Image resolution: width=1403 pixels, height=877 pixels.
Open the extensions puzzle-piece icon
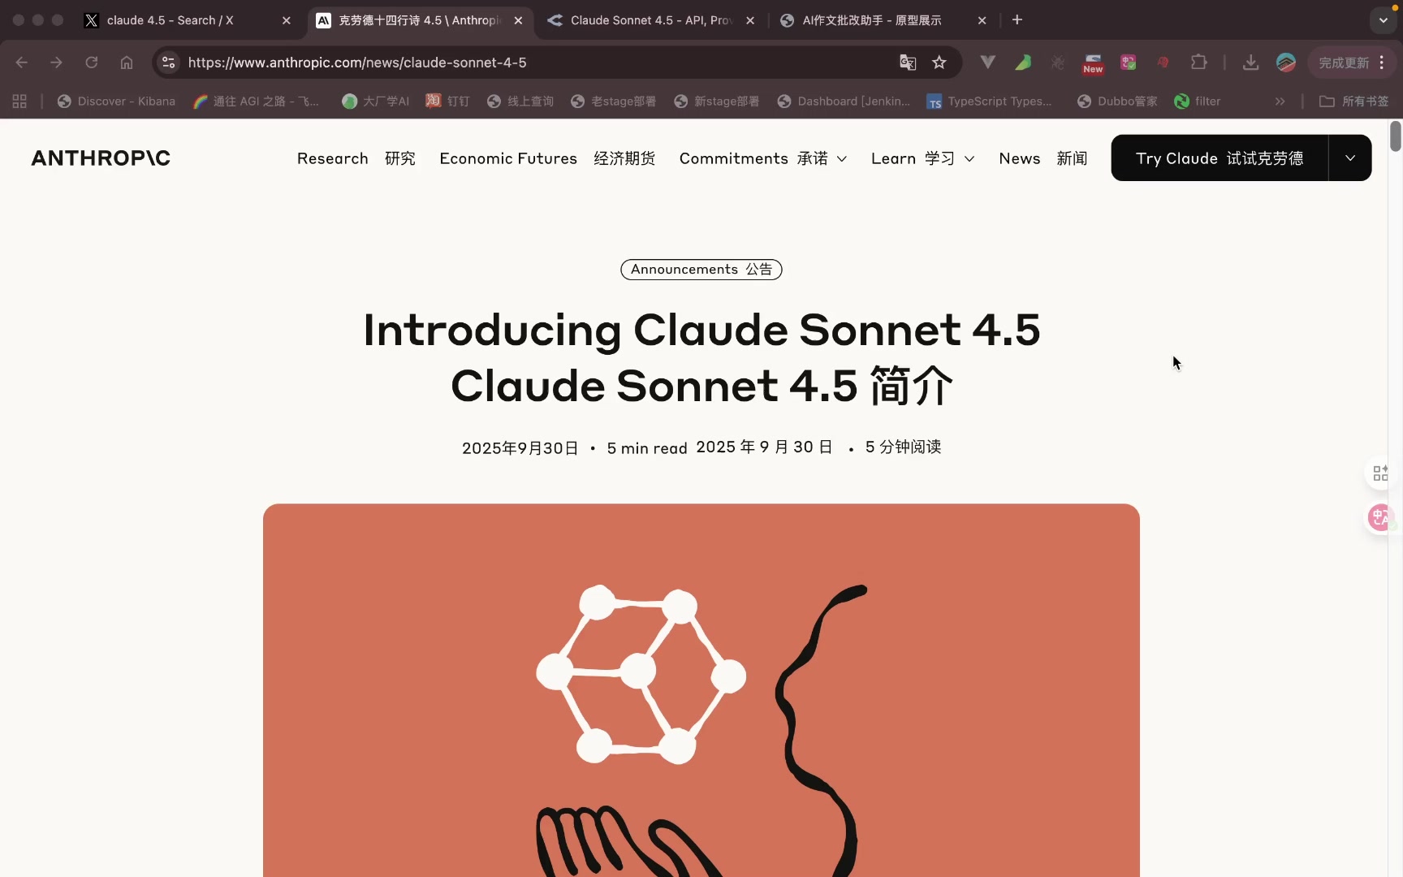[1198, 63]
